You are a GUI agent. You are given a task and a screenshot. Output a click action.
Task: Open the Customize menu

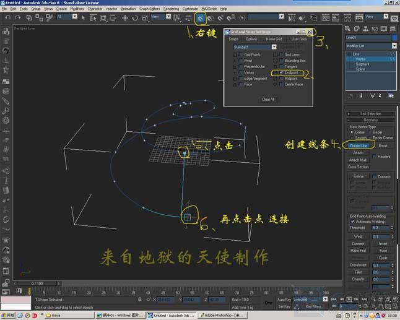190,9
